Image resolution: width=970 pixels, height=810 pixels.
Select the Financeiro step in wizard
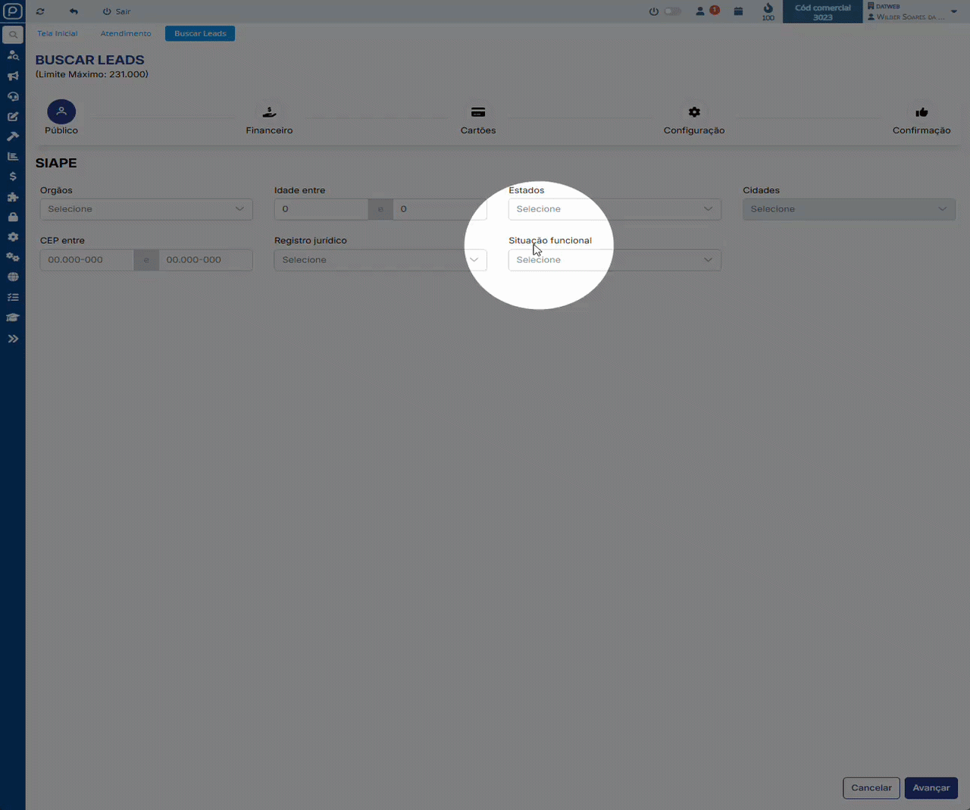pyautogui.click(x=269, y=120)
